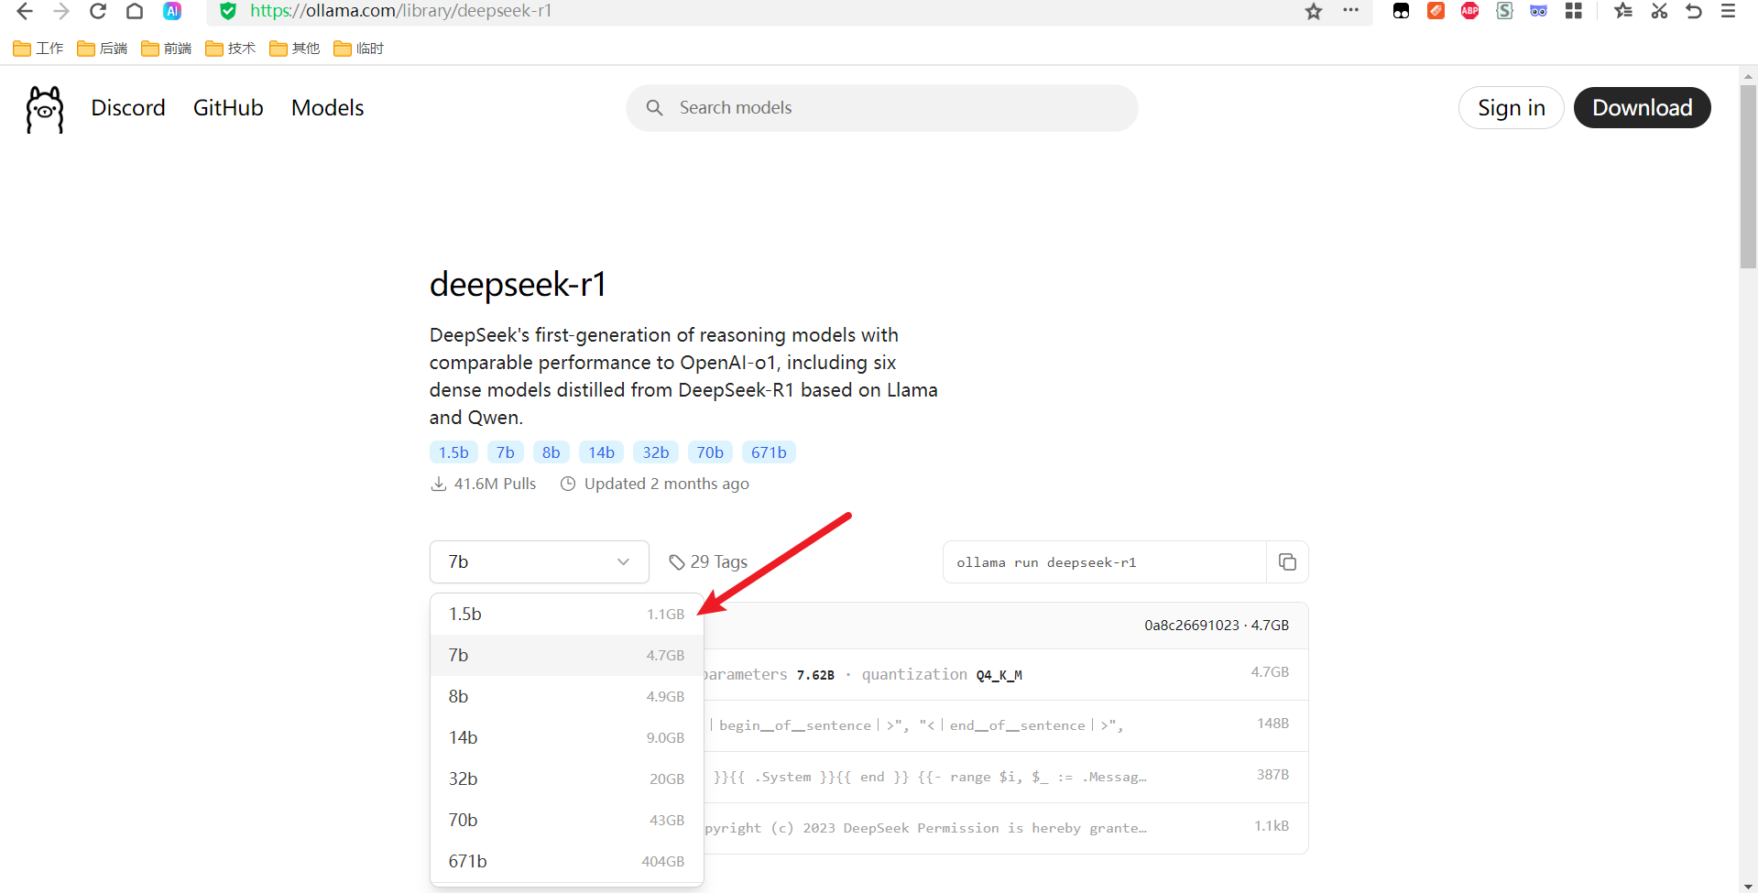
Task: Click the orange extension icon
Action: coord(1436,11)
